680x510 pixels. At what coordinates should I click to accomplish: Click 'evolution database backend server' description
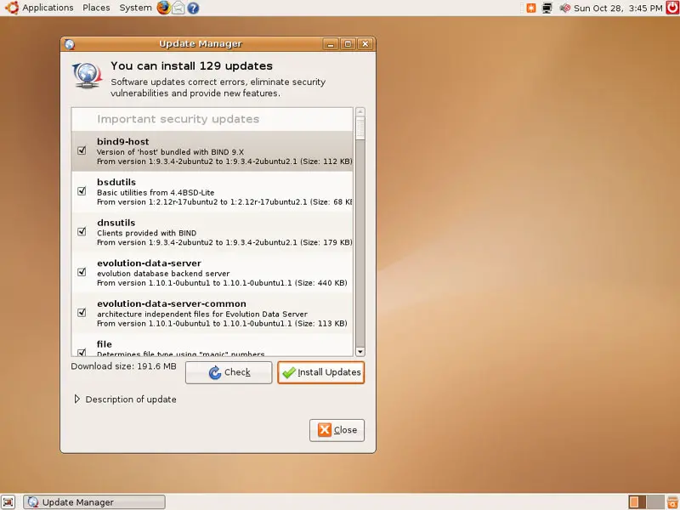[x=163, y=274]
